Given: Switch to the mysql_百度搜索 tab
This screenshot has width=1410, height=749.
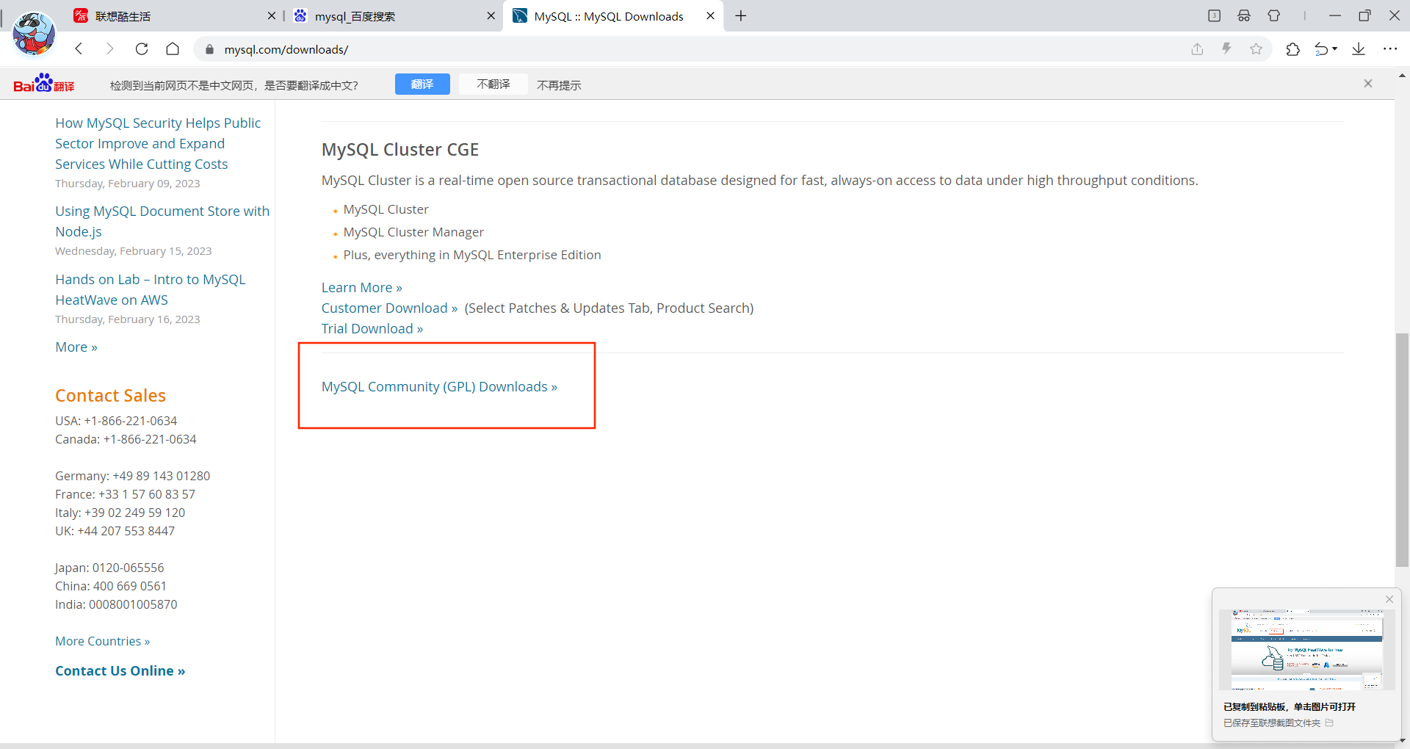Looking at the screenshot, I should point(393,16).
